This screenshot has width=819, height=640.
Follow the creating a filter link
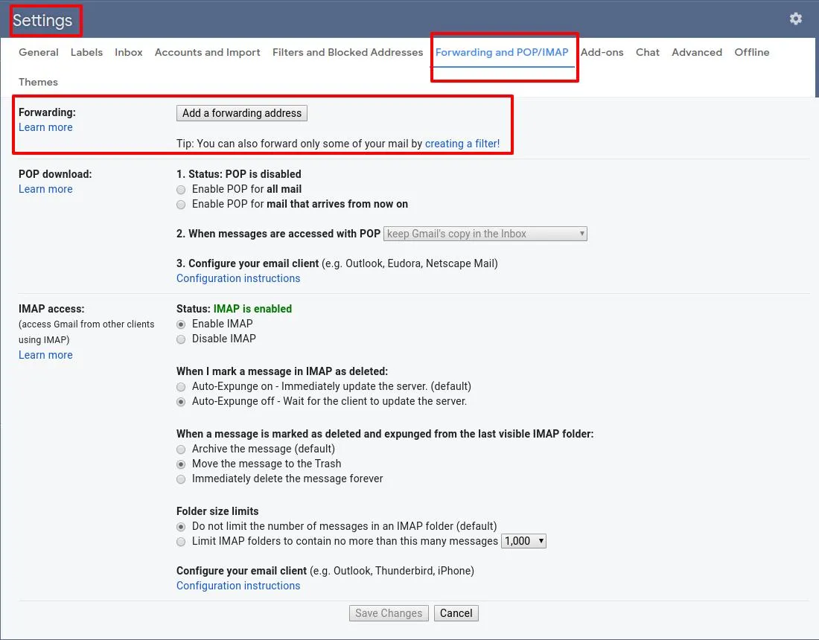[x=462, y=144]
